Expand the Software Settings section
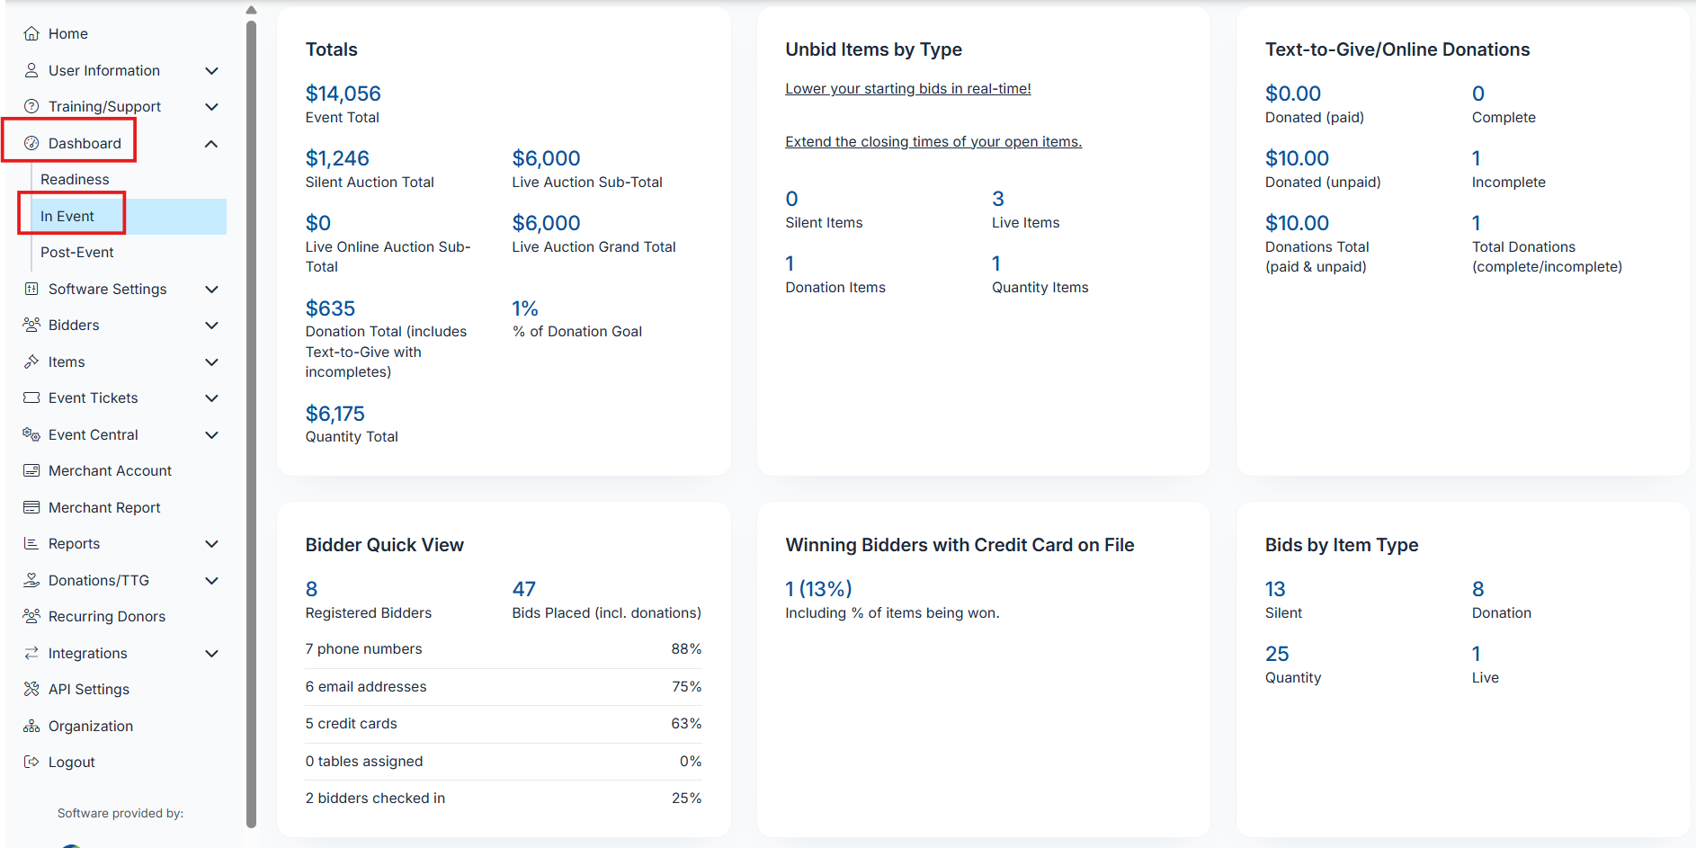Viewport: 1696px width, 848px height. pos(211,289)
